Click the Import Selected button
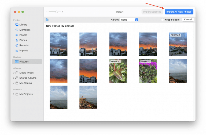This screenshot has height=135, width=206. (x=152, y=12)
